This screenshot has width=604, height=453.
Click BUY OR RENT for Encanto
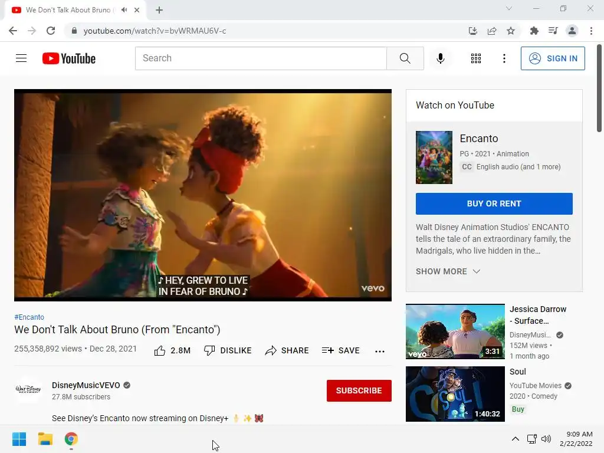pyautogui.click(x=494, y=203)
